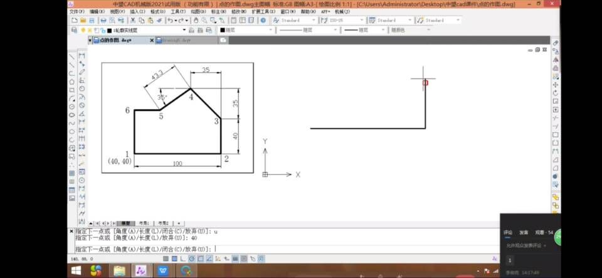Open a file with the folder icon
This screenshot has width=602, height=278.
[x=83, y=20]
